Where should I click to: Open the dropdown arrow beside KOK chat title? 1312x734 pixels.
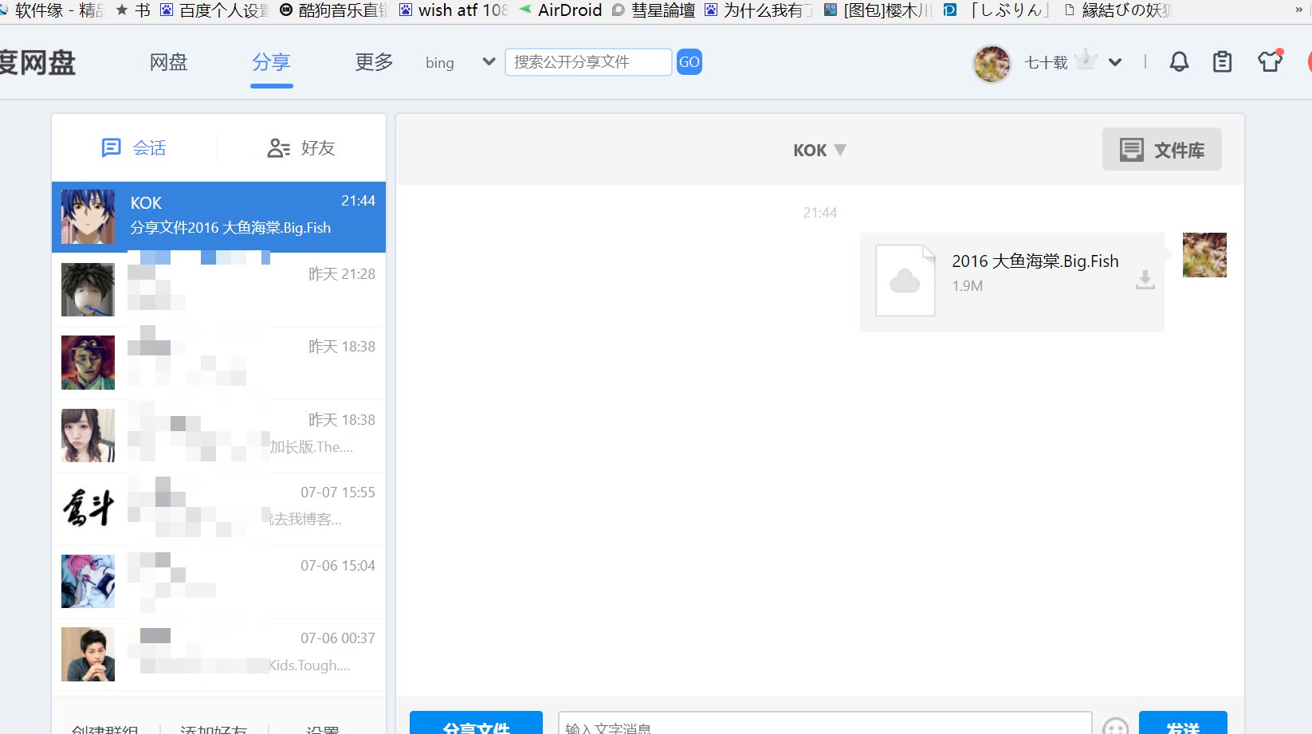840,150
